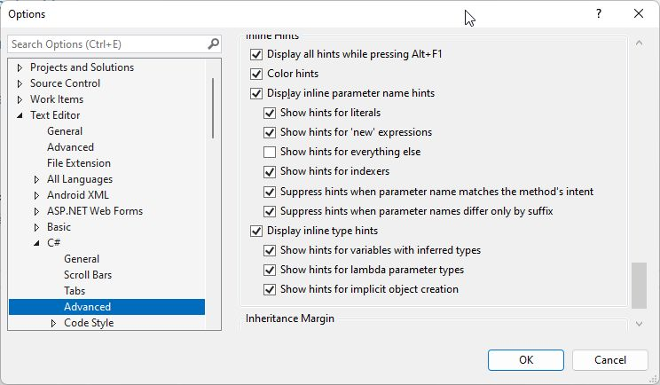Open the Help question mark button
The image size is (660, 385).
click(x=599, y=13)
